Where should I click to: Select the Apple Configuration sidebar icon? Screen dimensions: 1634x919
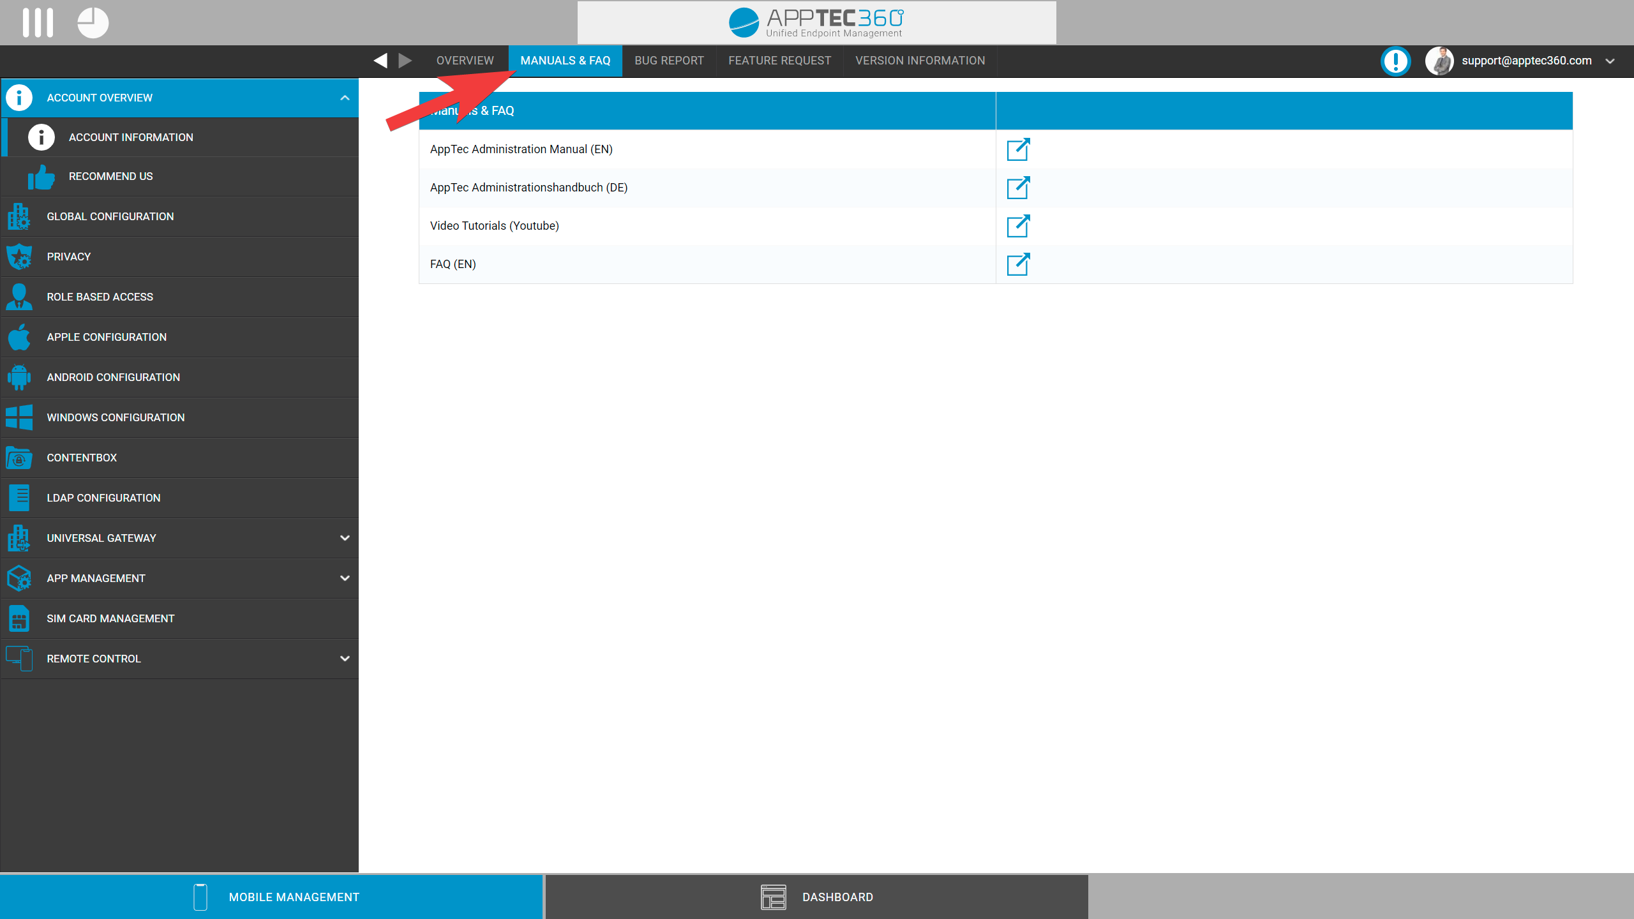(19, 336)
